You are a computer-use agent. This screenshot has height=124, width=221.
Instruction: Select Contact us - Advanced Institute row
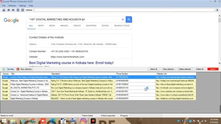click(99, 95)
